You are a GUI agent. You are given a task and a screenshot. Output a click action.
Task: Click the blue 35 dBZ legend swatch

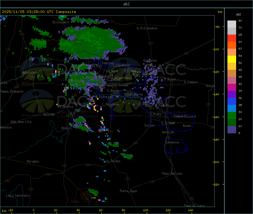tap(232, 101)
